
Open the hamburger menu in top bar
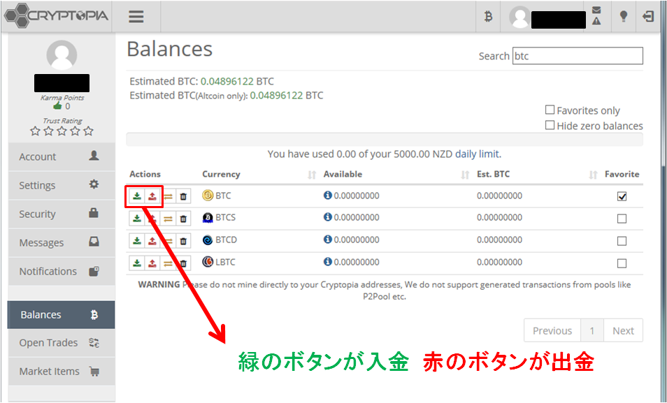tap(136, 17)
